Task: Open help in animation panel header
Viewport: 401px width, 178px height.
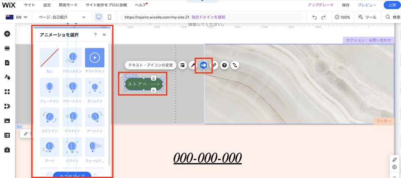Action: click(x=95, y=35)
